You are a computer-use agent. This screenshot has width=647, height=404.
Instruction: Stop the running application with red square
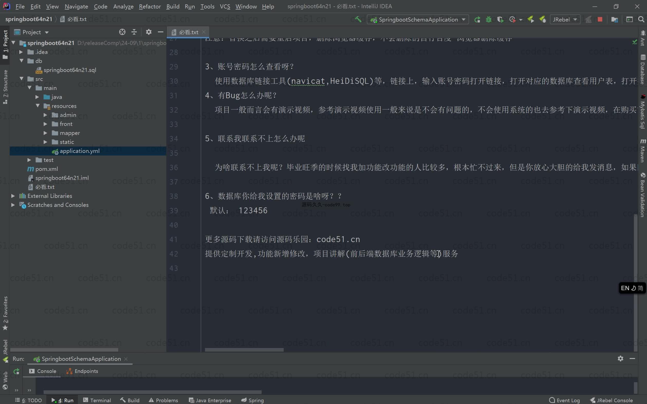pyautogui.click(x=600, y=20)
